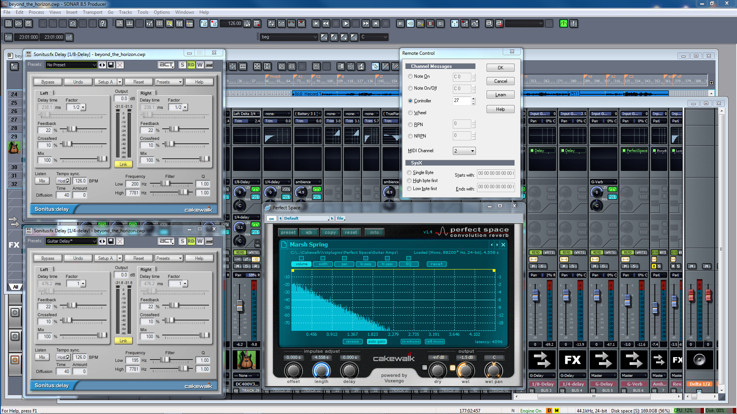Toggle auto gain in Perfect Space
Image resolution: width=737 pixels, height=414 pixels.
coord(377,342)
